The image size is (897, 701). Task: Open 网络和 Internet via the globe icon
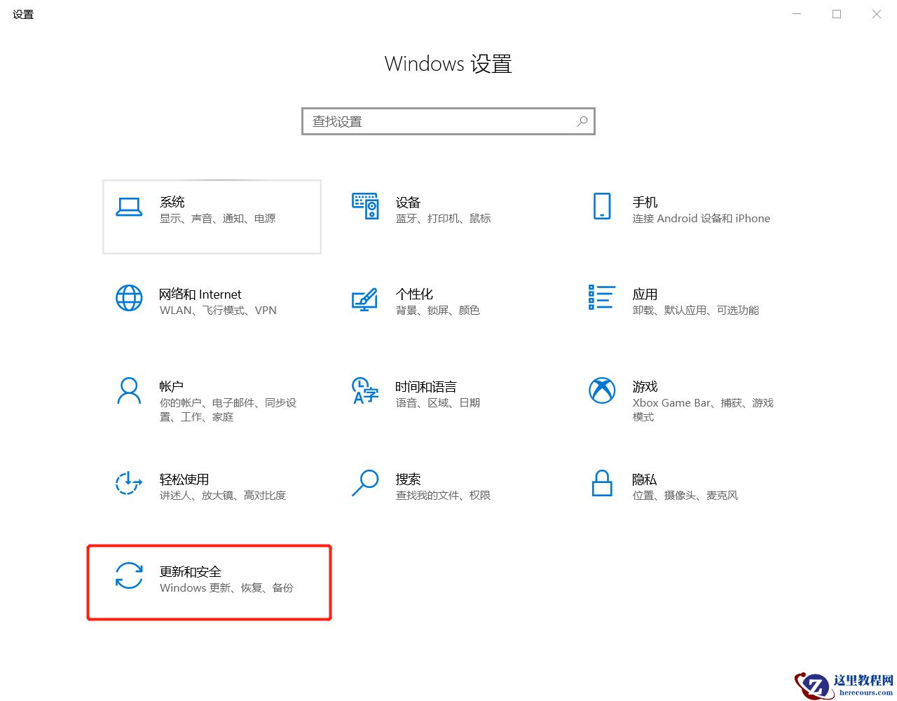click(129, 298)
